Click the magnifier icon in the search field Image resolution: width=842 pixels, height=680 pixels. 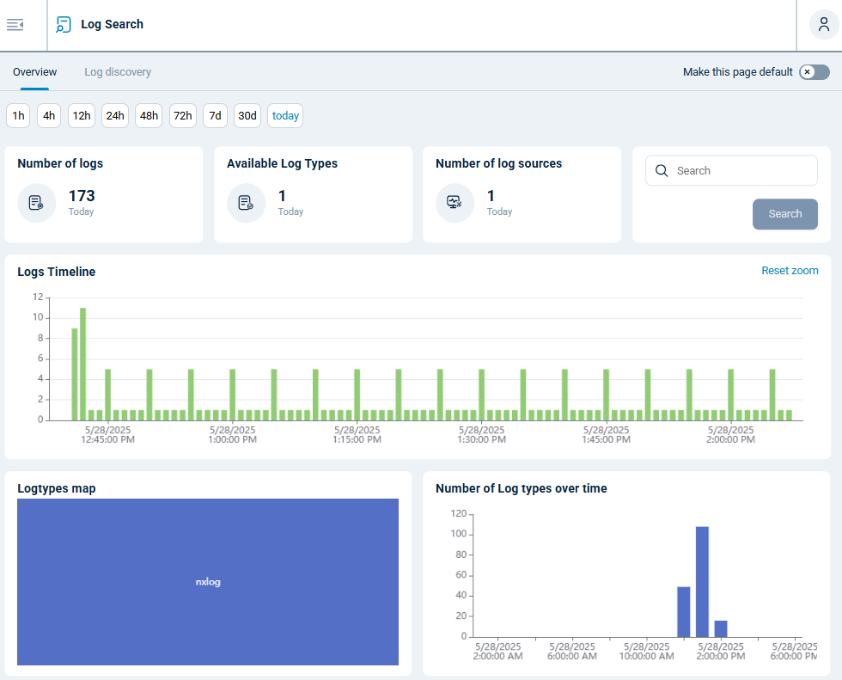662,170
